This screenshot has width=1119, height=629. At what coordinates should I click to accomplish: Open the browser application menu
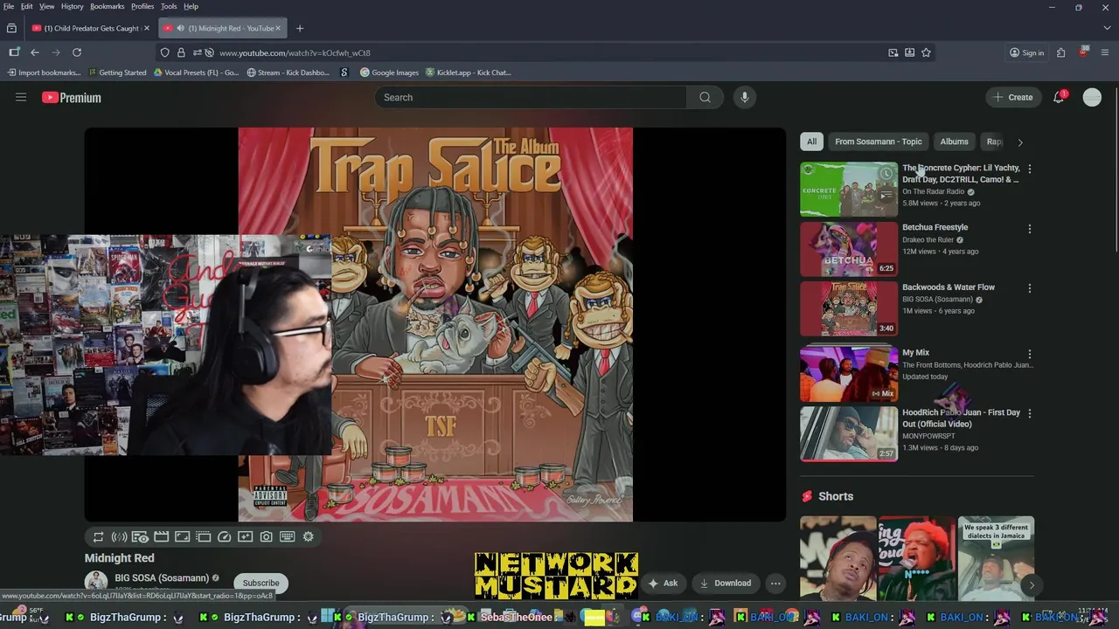(x=1106, y=52)
